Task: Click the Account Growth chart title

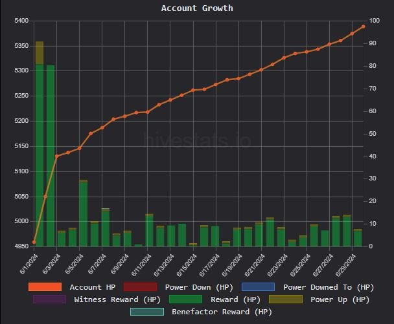Action: [x=197, y=8]
